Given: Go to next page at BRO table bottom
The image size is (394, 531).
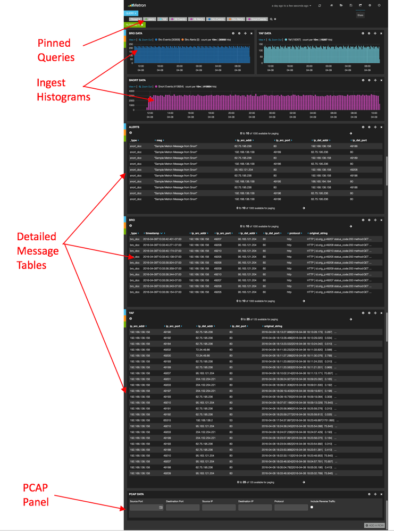Looking at the screenshot, I should (304, 301).
